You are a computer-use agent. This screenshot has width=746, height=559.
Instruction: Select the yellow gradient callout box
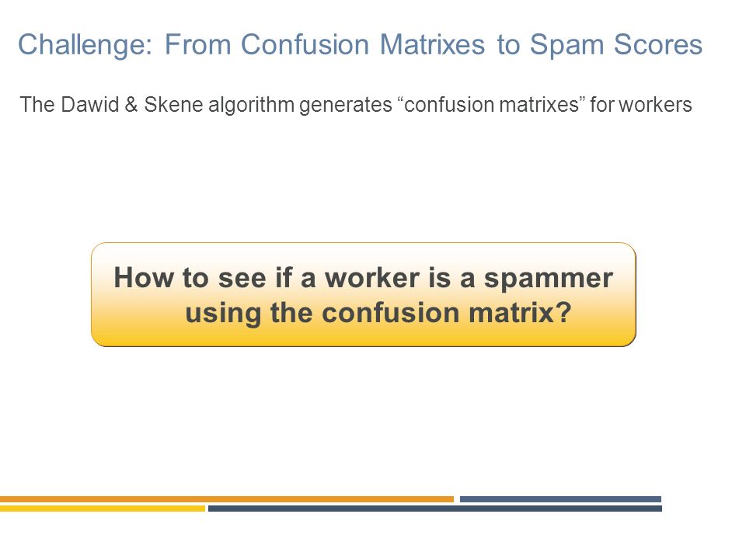tap(364, 294)
